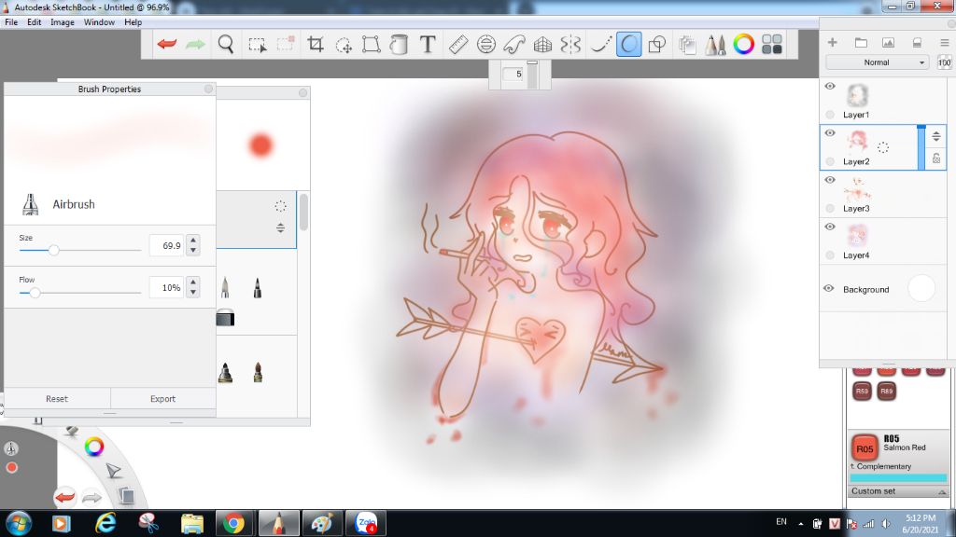Select the rectangular Selection tool
The width and height of the screenshot is (956, 537).
pos(258,45)
